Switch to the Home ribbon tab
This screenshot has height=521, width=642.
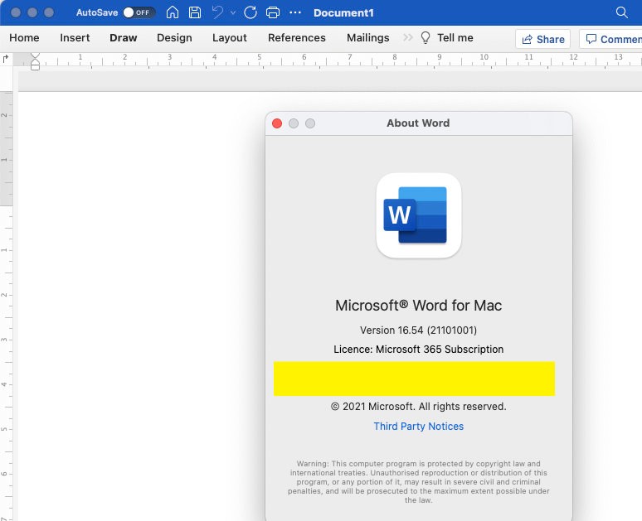coord(24,37)
